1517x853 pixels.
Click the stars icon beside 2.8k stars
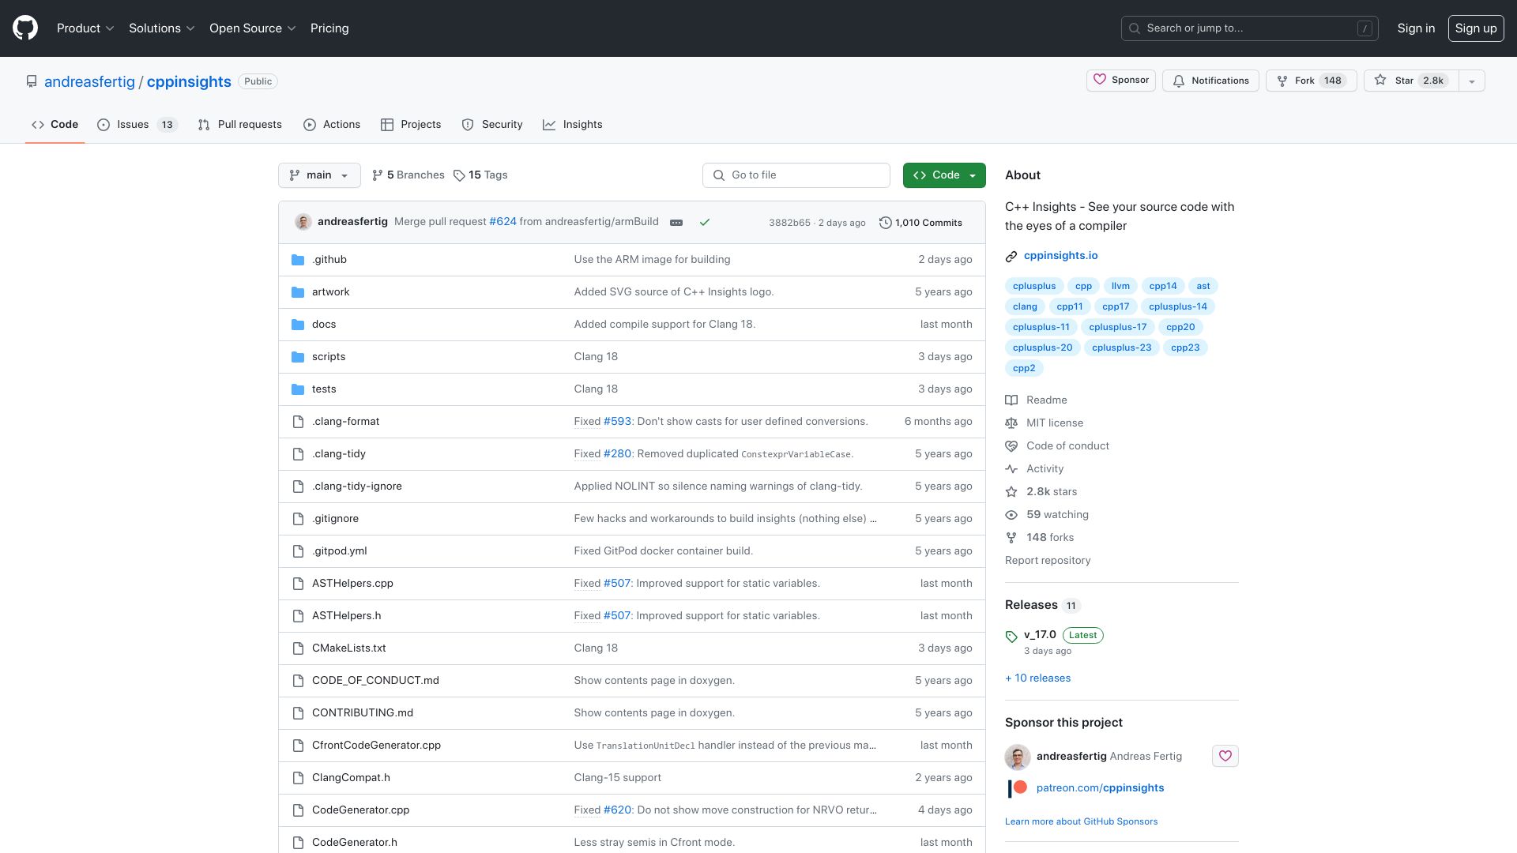tap(1011, 492)
